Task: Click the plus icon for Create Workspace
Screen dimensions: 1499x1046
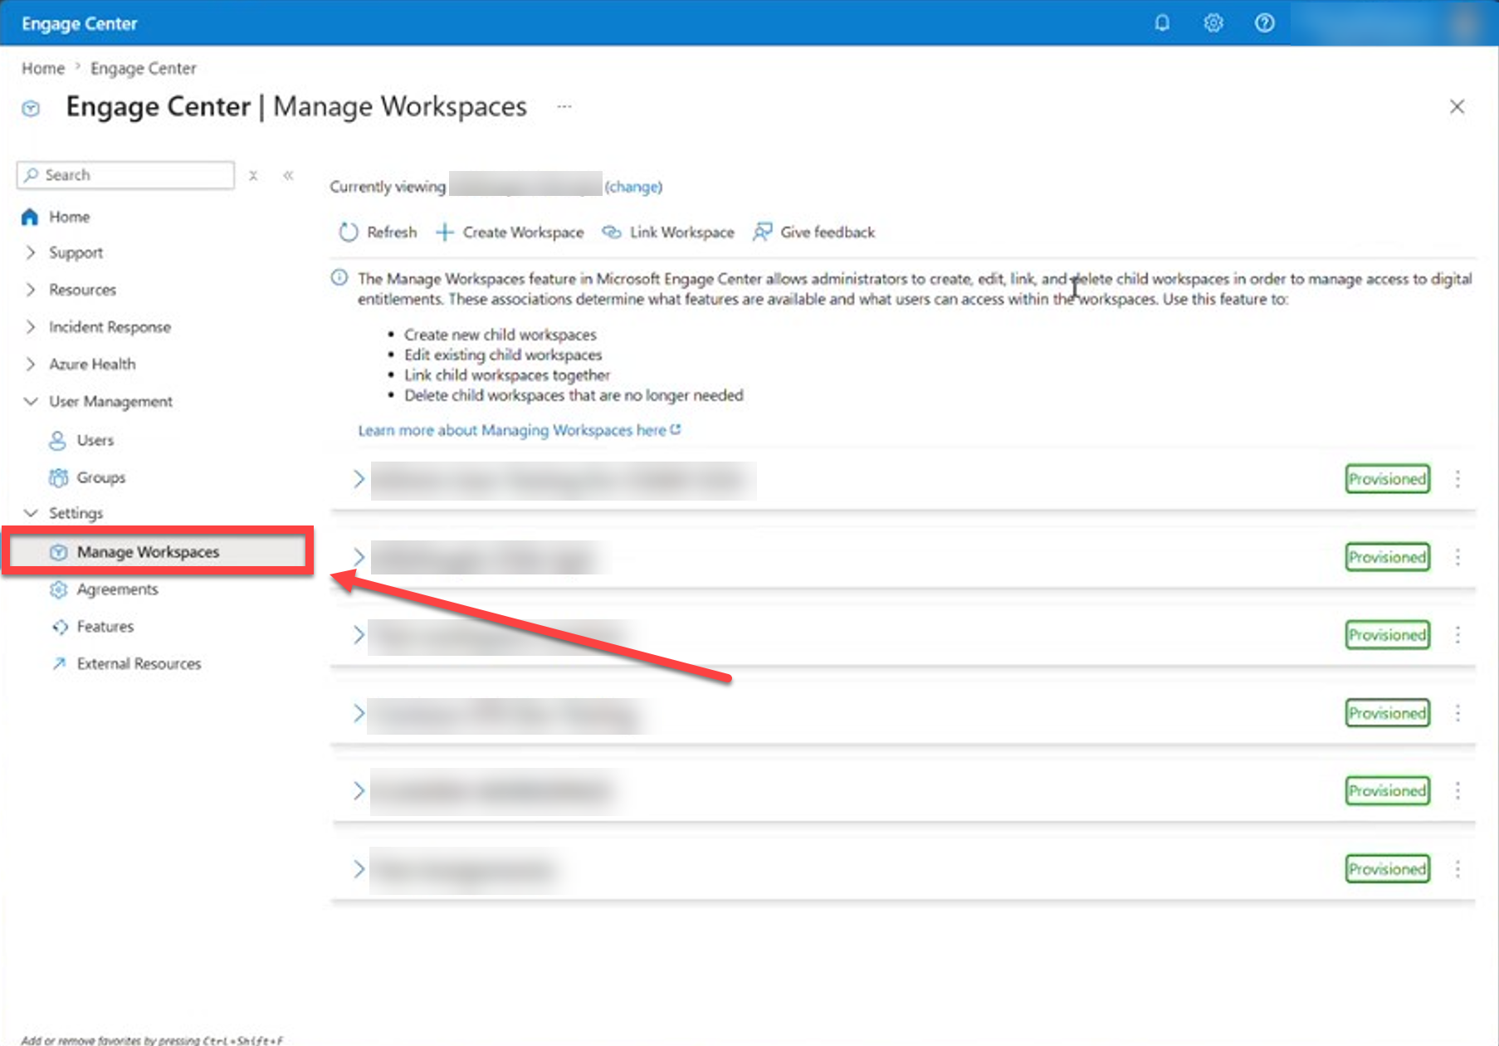Action: tap(444, 232)
